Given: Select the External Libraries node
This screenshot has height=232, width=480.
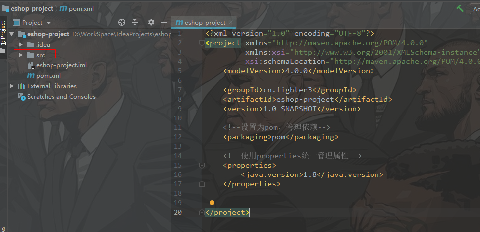Looking at the screenshot, I should point(52,86).
